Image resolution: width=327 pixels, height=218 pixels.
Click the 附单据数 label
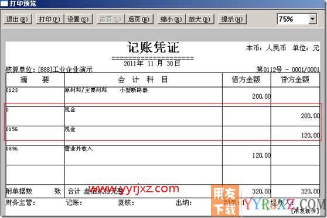point(19,191)
